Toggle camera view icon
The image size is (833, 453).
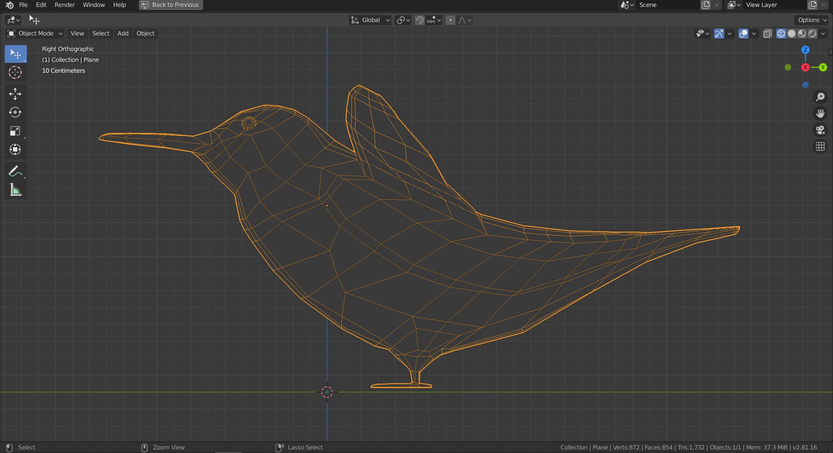tap(820, 130)
